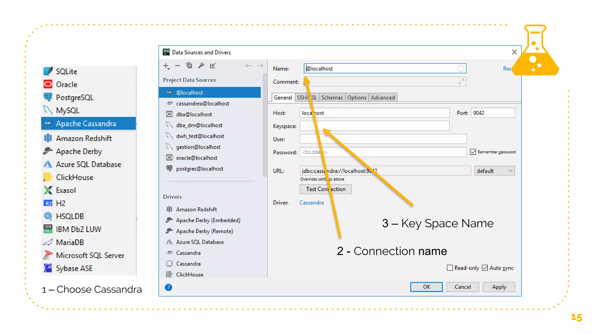Click into the Port field showing 9042

pos(493,113)
